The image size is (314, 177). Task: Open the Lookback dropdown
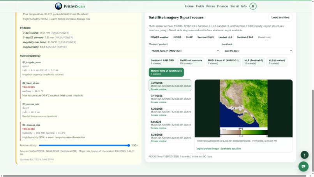257,51
